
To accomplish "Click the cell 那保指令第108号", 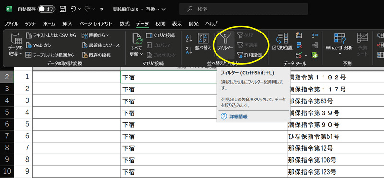I will click(335, 160).
